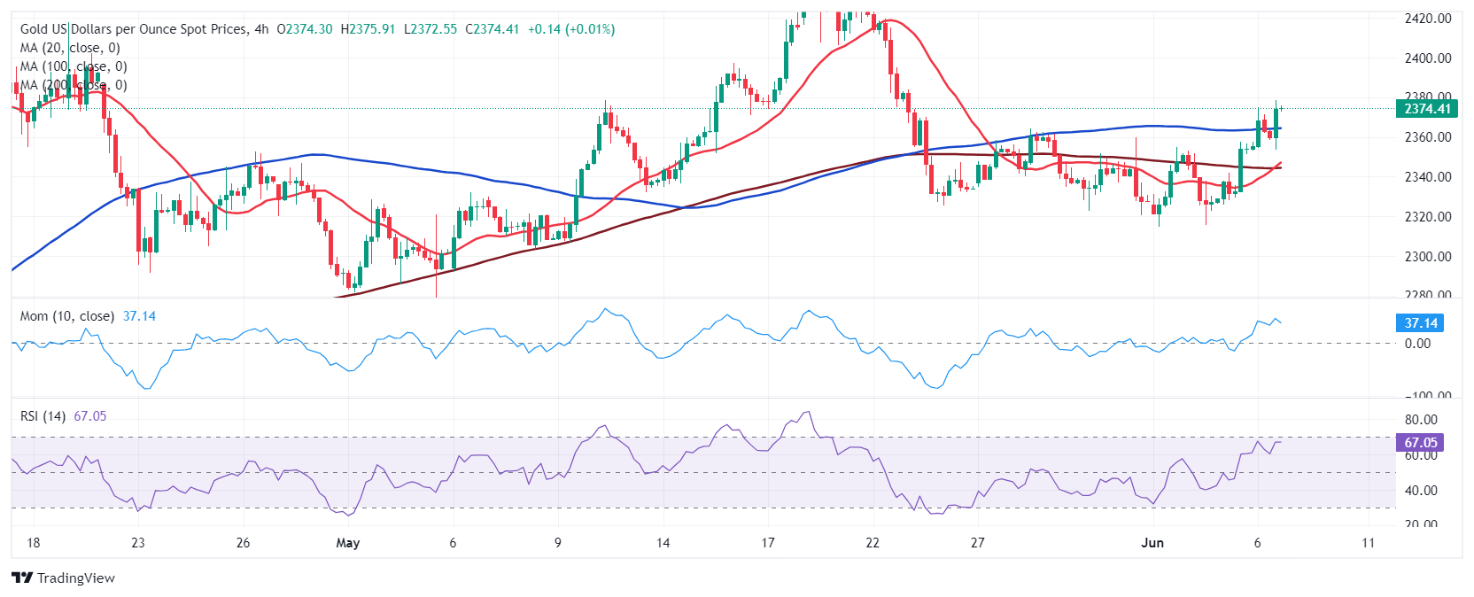Click the 0.00 momentum axis label
1474x597 pixels.
coord(1417,344)
